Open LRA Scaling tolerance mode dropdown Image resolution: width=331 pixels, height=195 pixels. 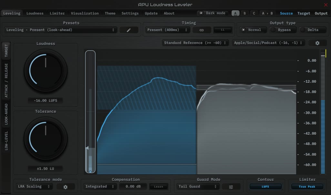point(34,187)
